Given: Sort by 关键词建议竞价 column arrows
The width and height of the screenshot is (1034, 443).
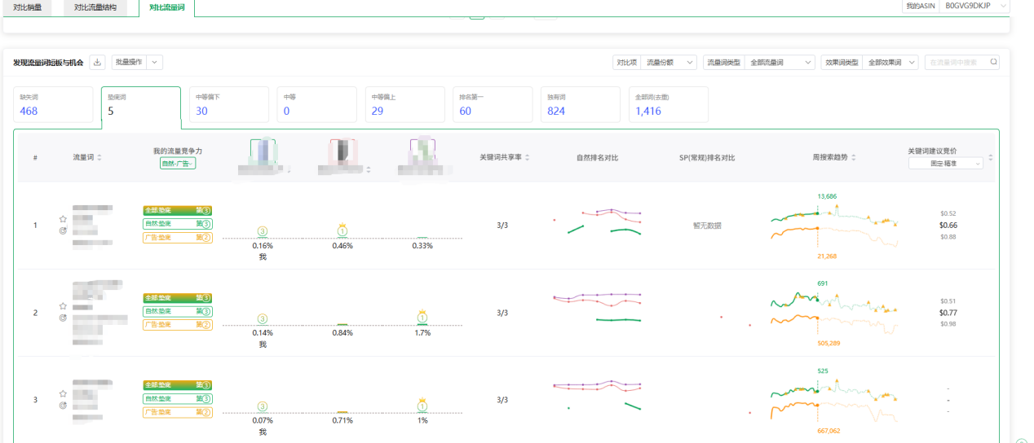Looking at the screenshot, I should point(991,157).
